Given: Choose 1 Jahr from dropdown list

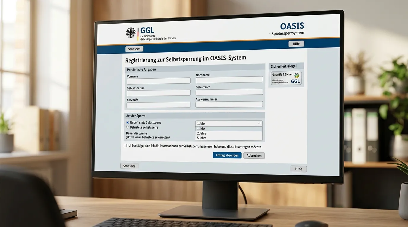Looking at the screenshot, I should point(229,129).
